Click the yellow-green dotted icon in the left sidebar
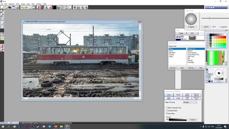 click(2, 38)
